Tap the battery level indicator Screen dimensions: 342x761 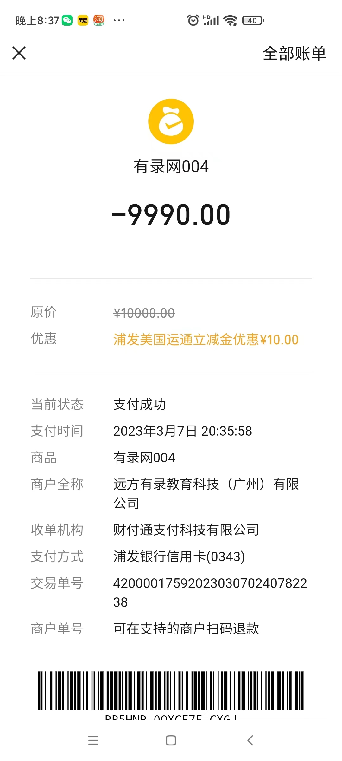click(253, 21)
